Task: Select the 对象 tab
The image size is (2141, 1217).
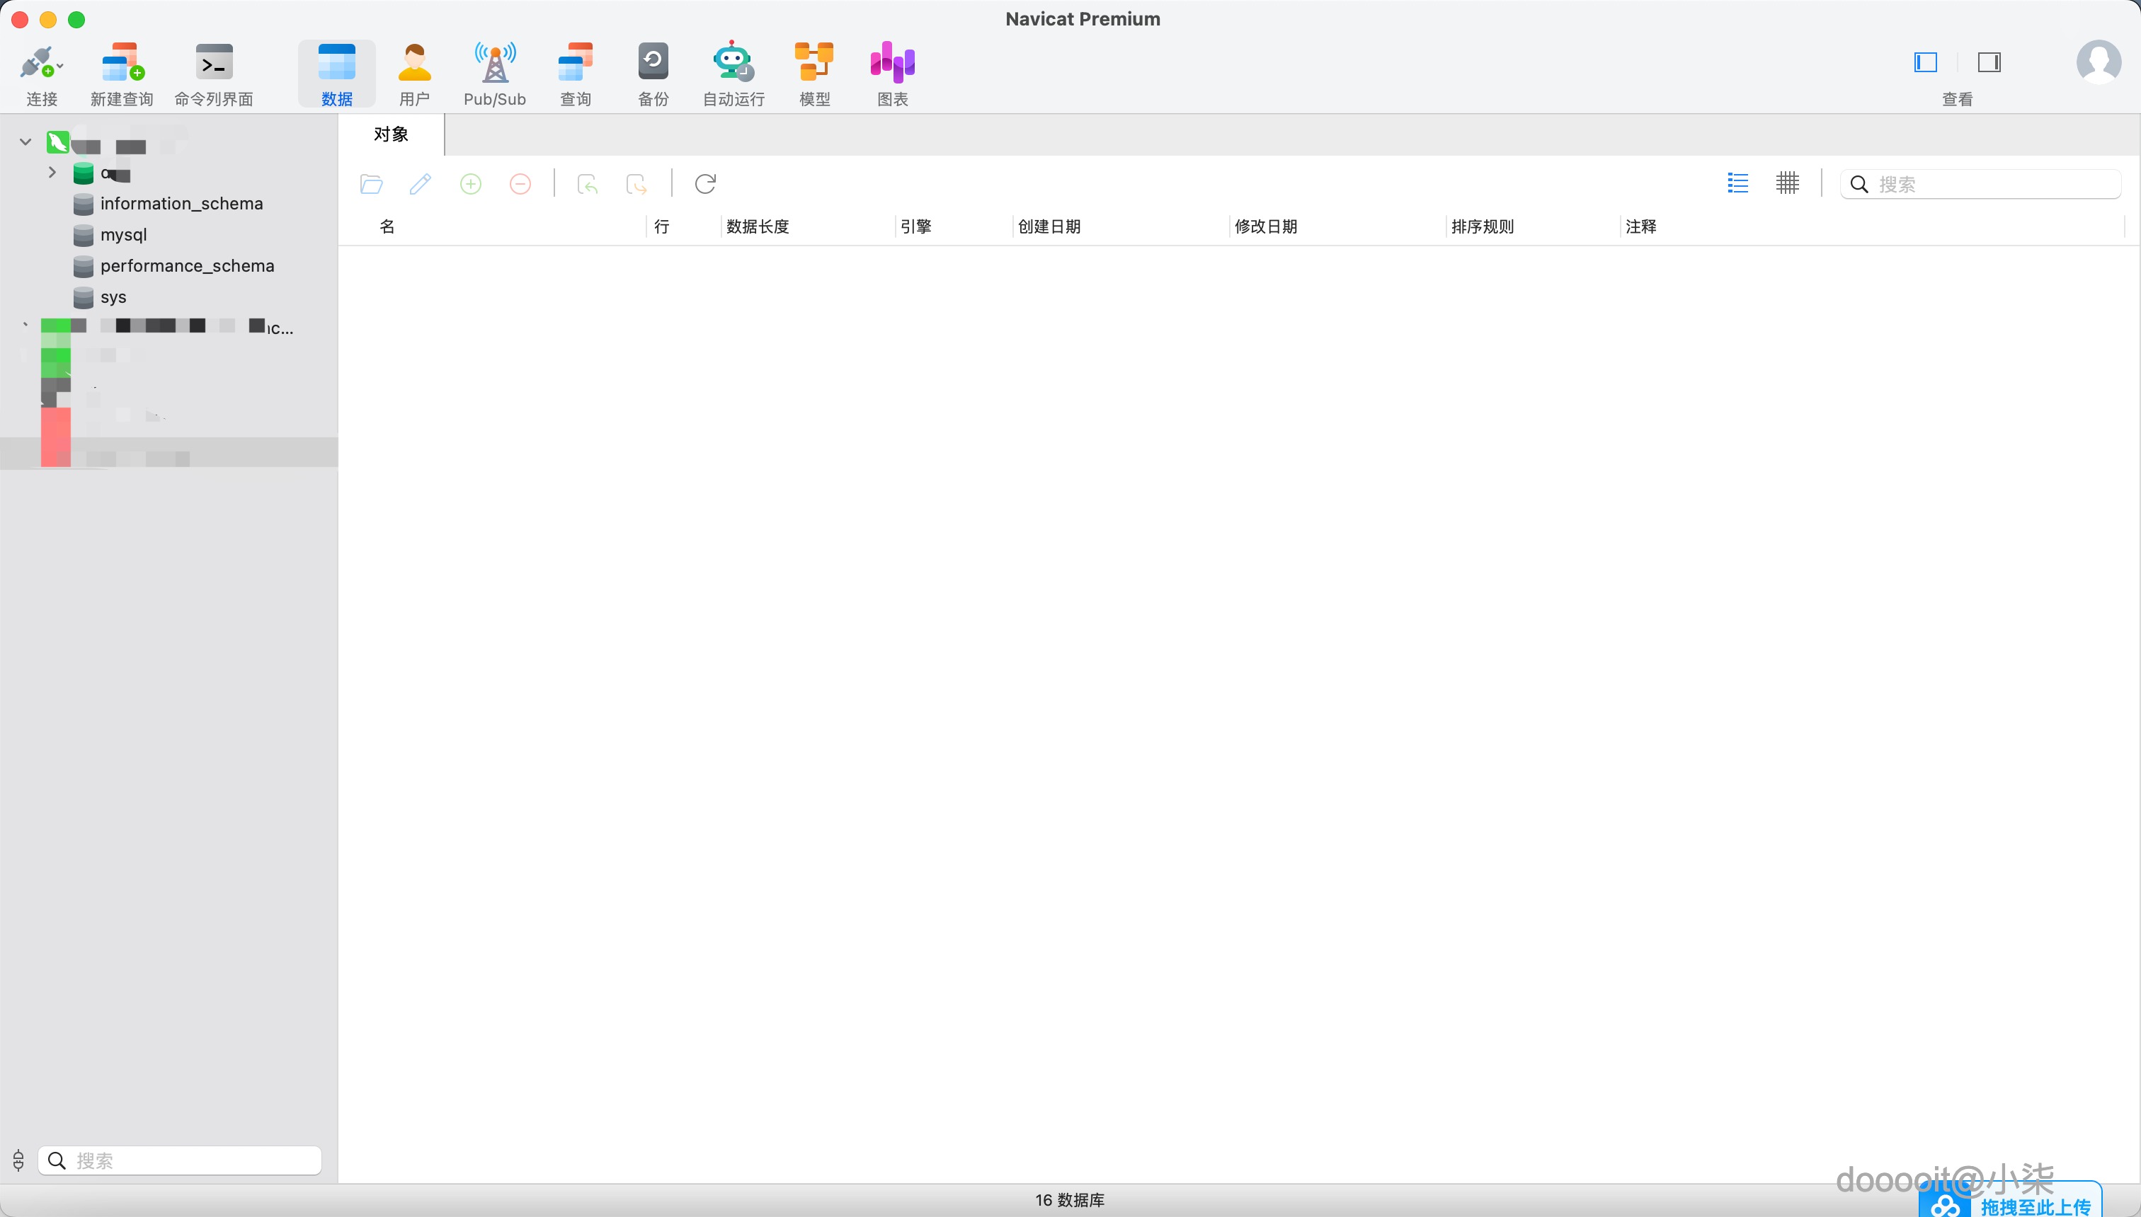Action: click(392, 134)
